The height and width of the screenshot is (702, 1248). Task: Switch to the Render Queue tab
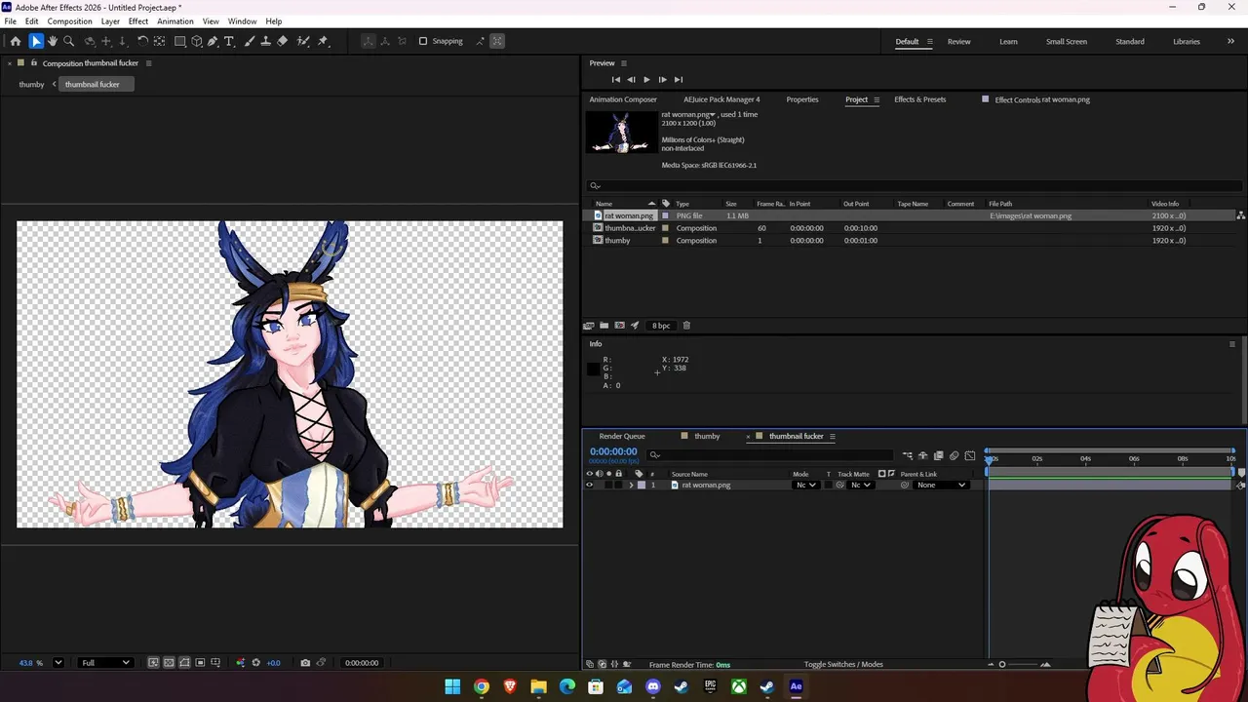point(622,436)
